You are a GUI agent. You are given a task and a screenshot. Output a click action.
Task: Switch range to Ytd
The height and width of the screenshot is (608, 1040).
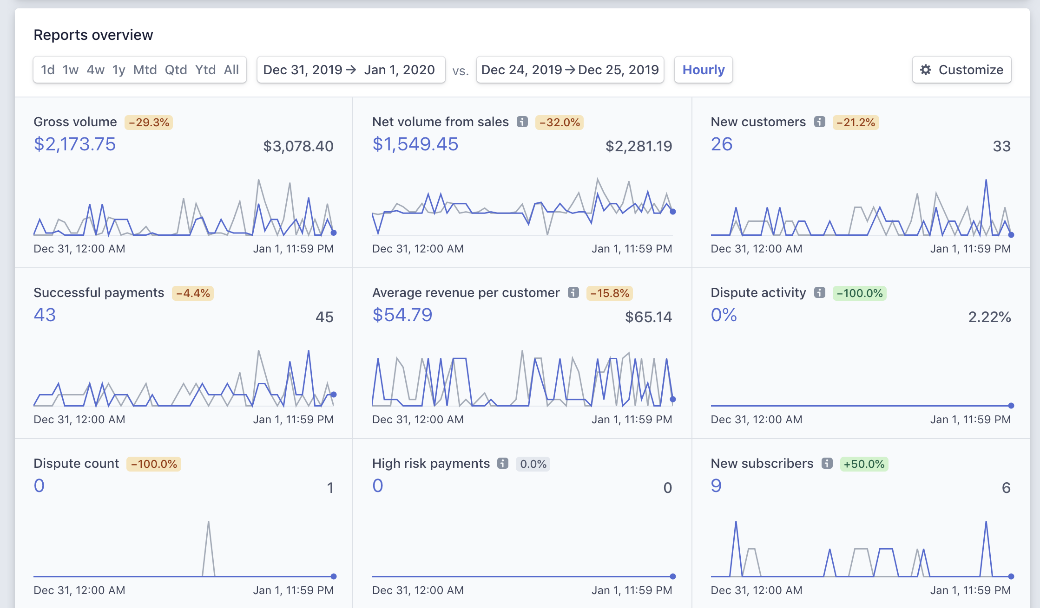tap(205, 70)
